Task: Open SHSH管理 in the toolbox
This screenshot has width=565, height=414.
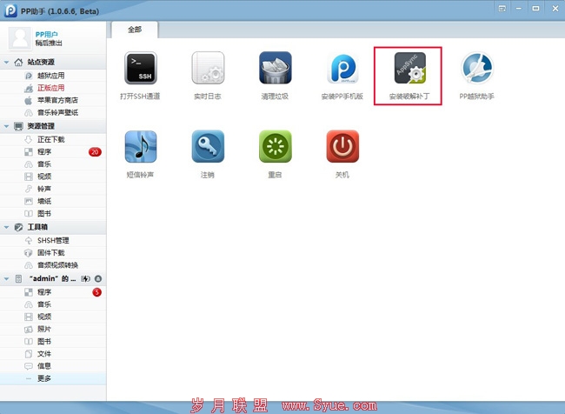Action: (x=53, y=241)
